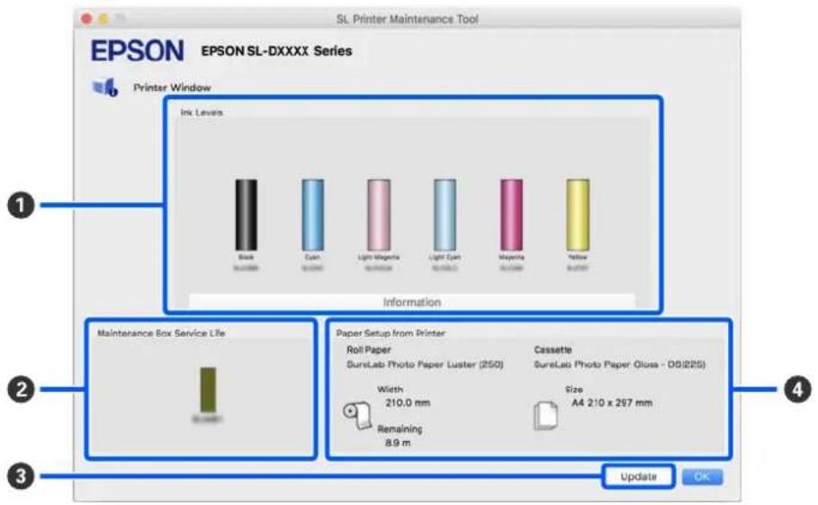Click the Light Cyan ink level bar
Image resolution: width=818 pixels, height=505 pixels.
point(445,215)
